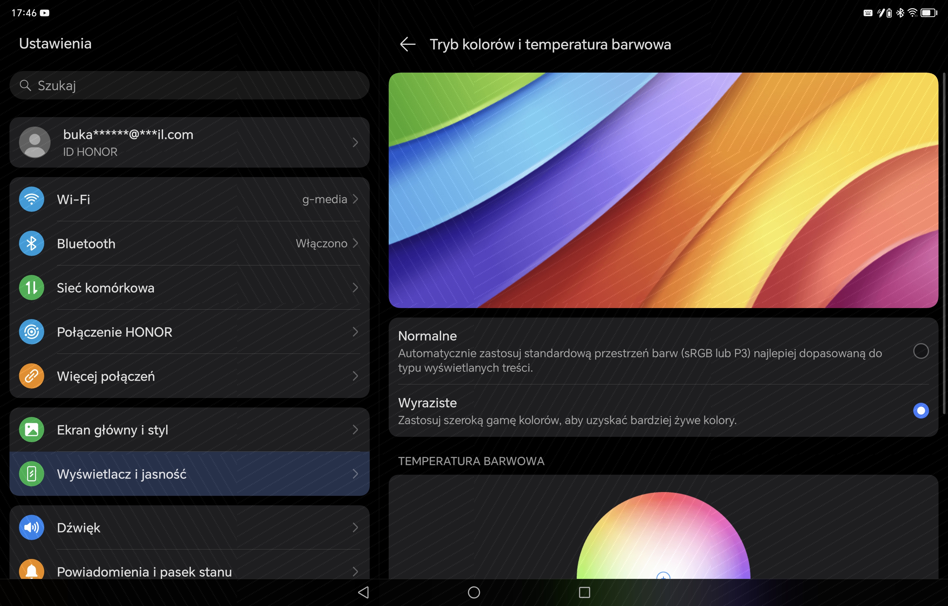Tap the TEMPERATURA BARWOWA section header
This screenshot has height=606, width=948.
point(471,461)
